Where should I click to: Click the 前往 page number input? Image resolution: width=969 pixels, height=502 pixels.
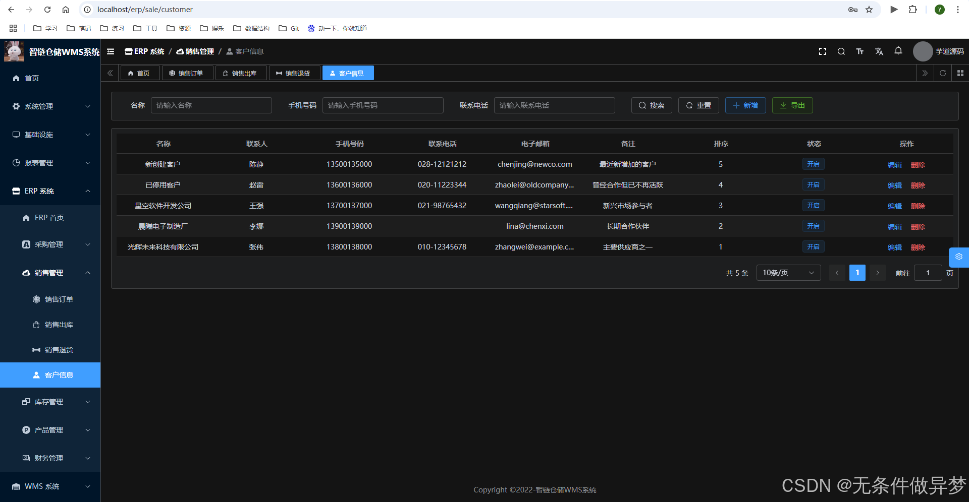point(928,273)
